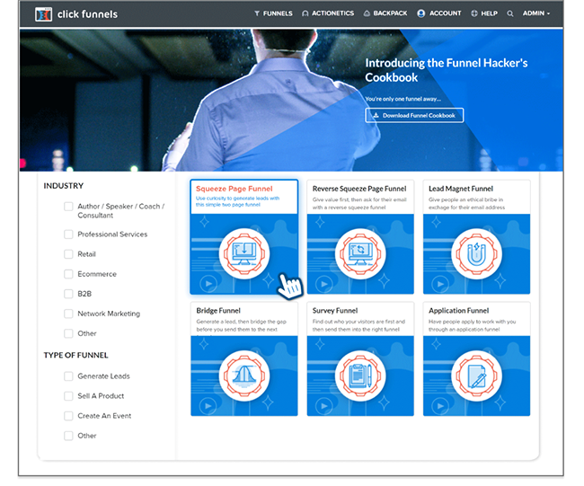Screen dimensions: 584x486
Task: Open the Funnels menu
Action: point(273,13)
